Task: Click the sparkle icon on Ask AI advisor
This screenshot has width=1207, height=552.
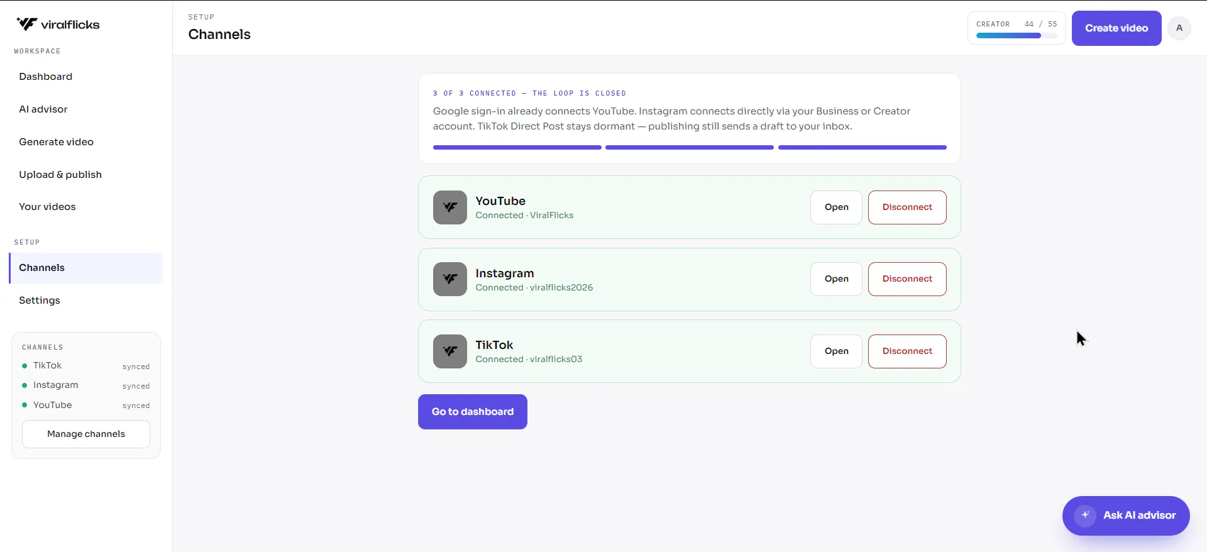Action: pos(1085,516)
